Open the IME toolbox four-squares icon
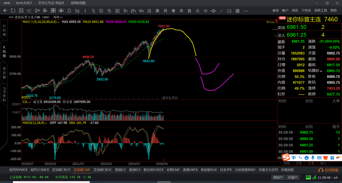 332,157
